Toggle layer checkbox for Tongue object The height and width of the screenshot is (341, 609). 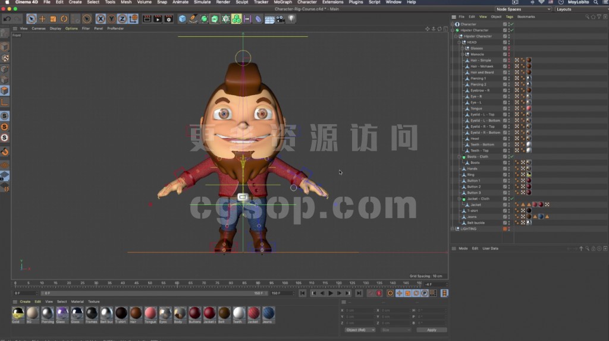click(x=505, y=109)
